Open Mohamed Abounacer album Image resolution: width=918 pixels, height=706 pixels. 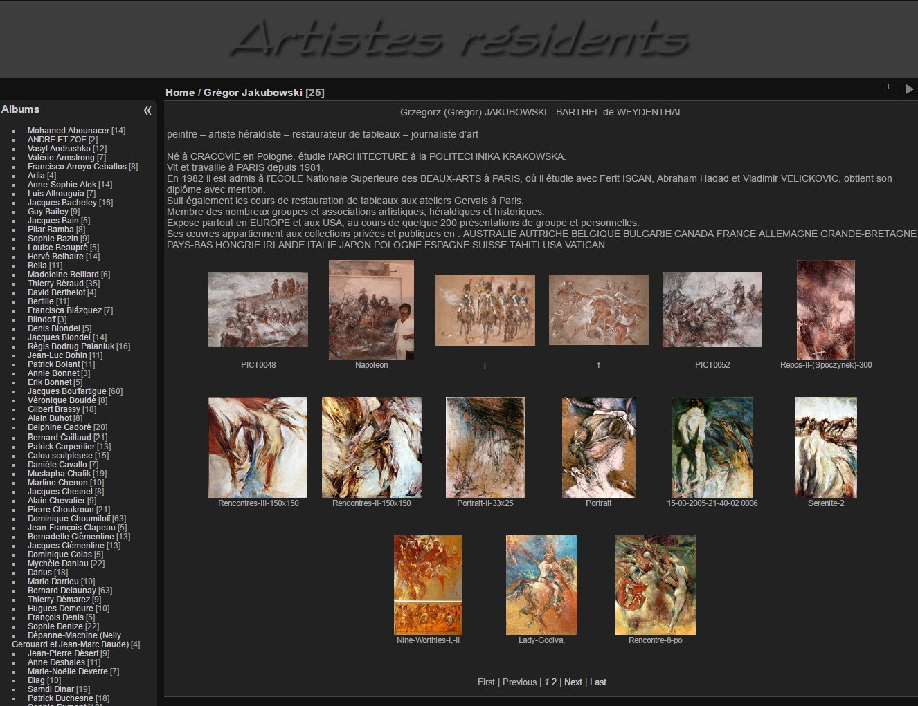(x=68, y=131)
